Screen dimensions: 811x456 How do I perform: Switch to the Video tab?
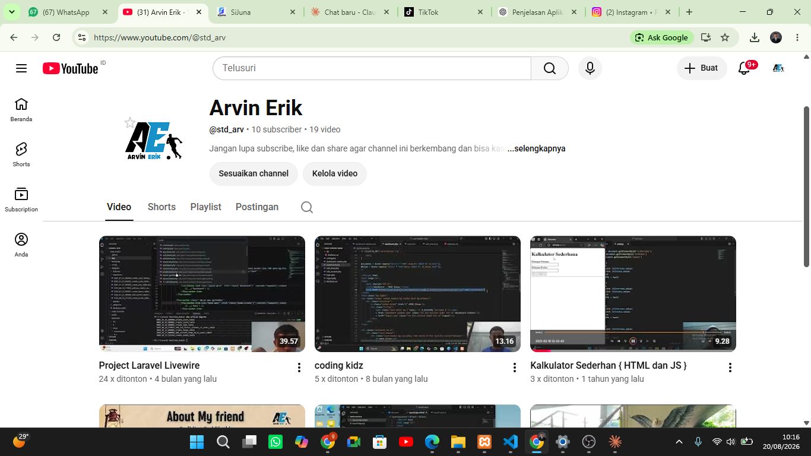tap(119, 207)
